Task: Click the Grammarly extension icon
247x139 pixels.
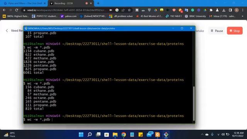Action: point(193,10)
